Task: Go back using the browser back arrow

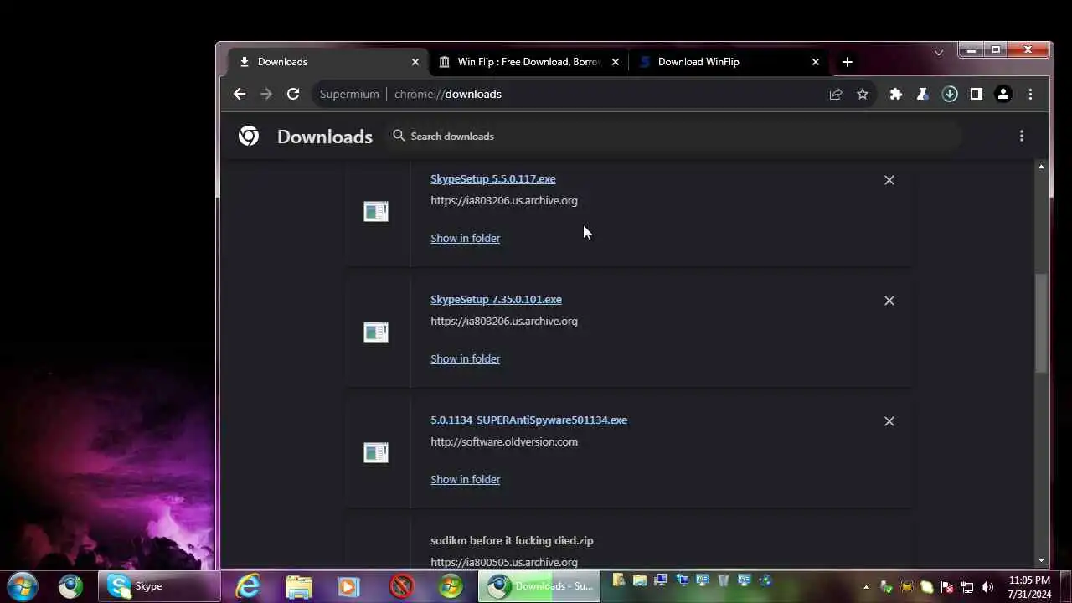Action: click(x=240, y=94)
